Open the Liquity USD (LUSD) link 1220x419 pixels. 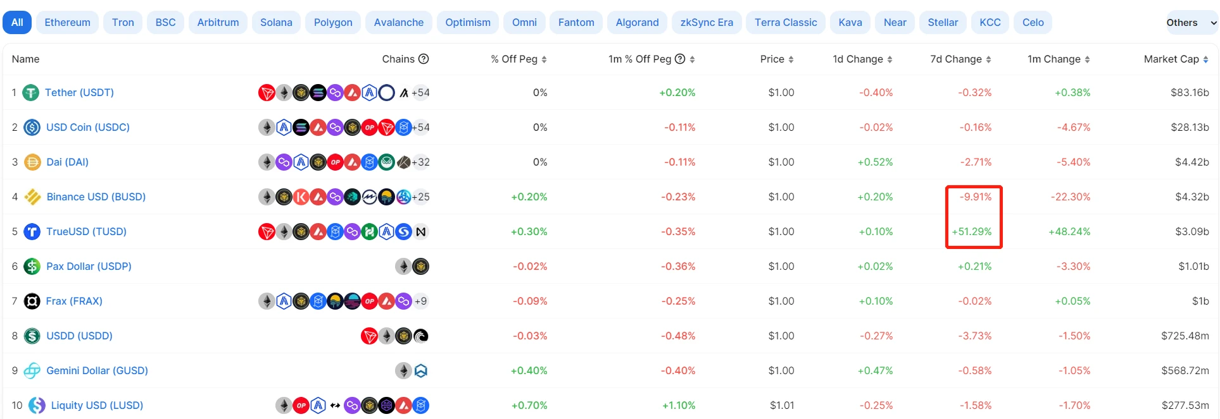point(97,405)
